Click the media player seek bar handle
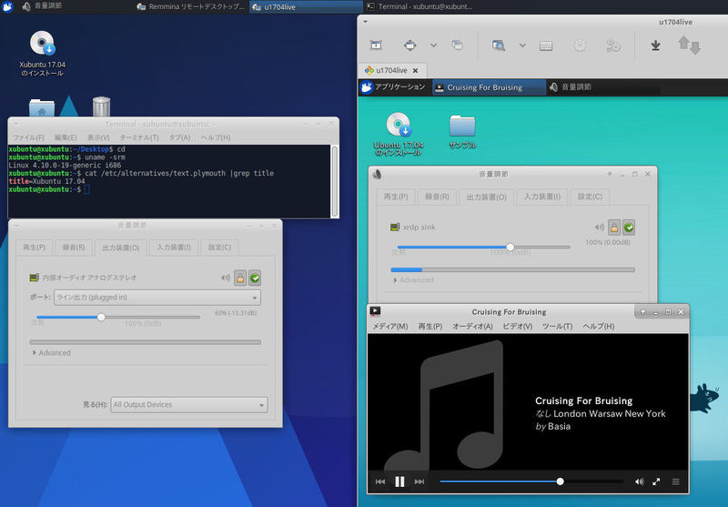 (560, 482)
